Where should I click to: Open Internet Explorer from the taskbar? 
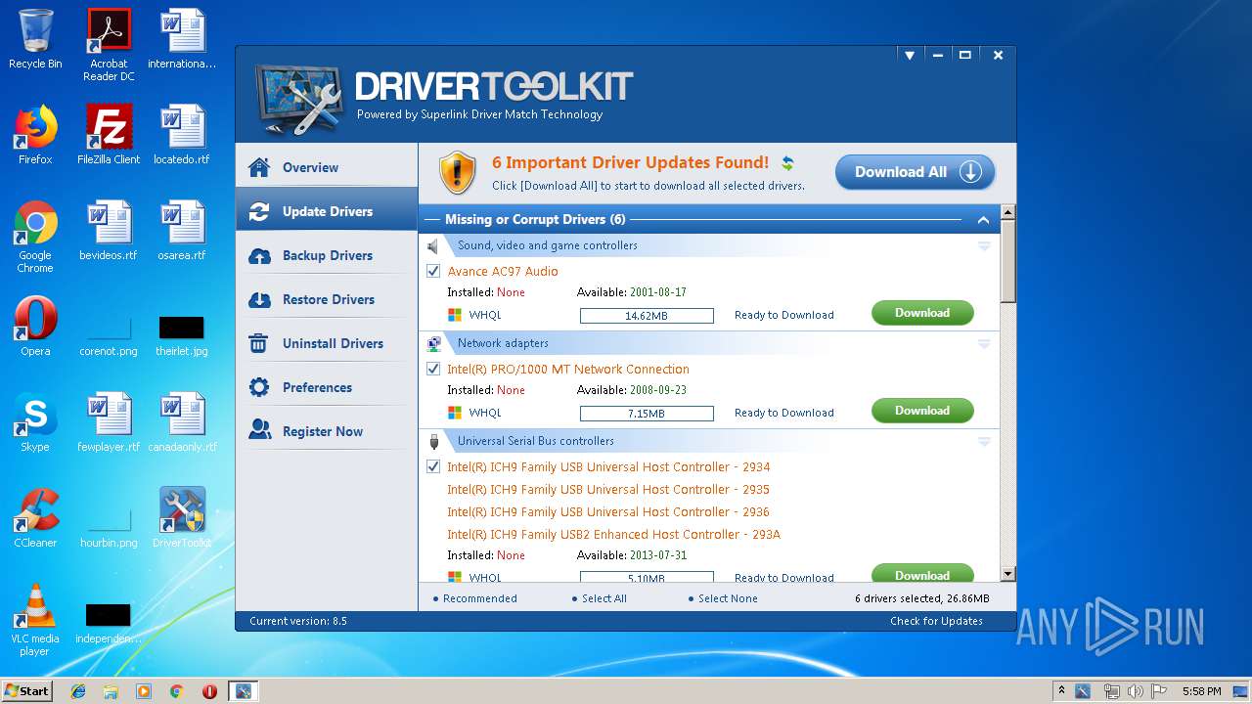click(x=78, y=691)
